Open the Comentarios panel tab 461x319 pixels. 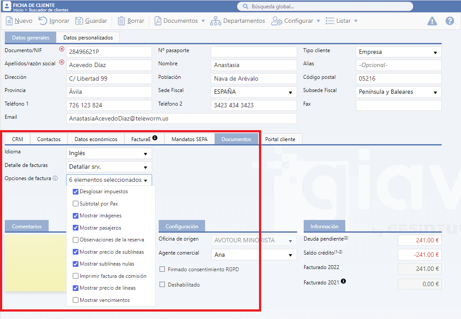27,227
